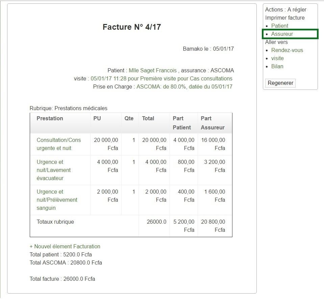Viewport: 324px width, 299px height.
Task: Click the Total ASCOMA : 20800.0 Fcfa line
Action: pos(66,263)
